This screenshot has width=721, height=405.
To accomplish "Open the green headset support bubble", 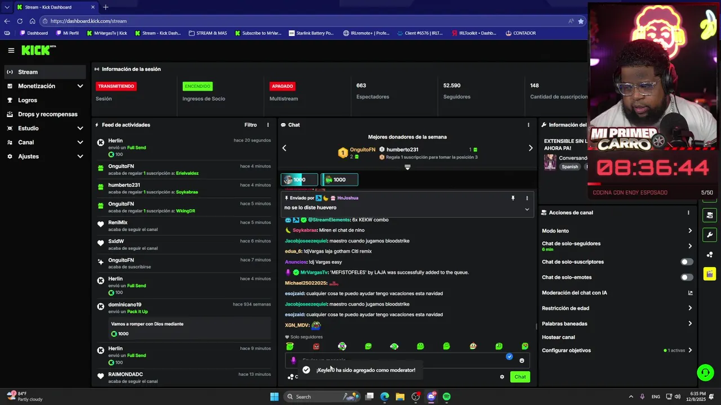I will click(705, 372).
